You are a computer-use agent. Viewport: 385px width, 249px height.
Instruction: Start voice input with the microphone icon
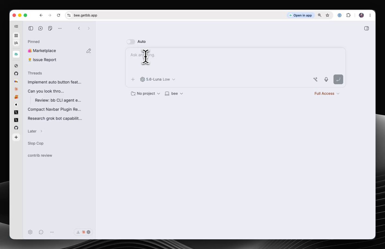click(x=326, y=79)
